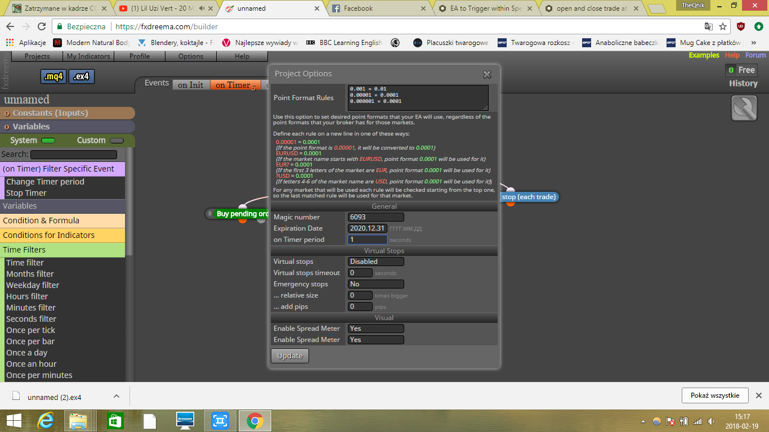Toggle the Custom variables switch

pyautogui.click(x=117, y=141)
